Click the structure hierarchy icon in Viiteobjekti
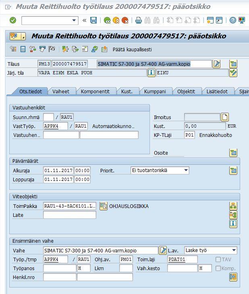Screen dimensions: 249x294 (x=233, y=206)
